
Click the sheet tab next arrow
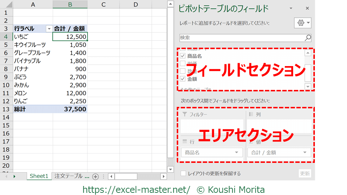[14, 177]
